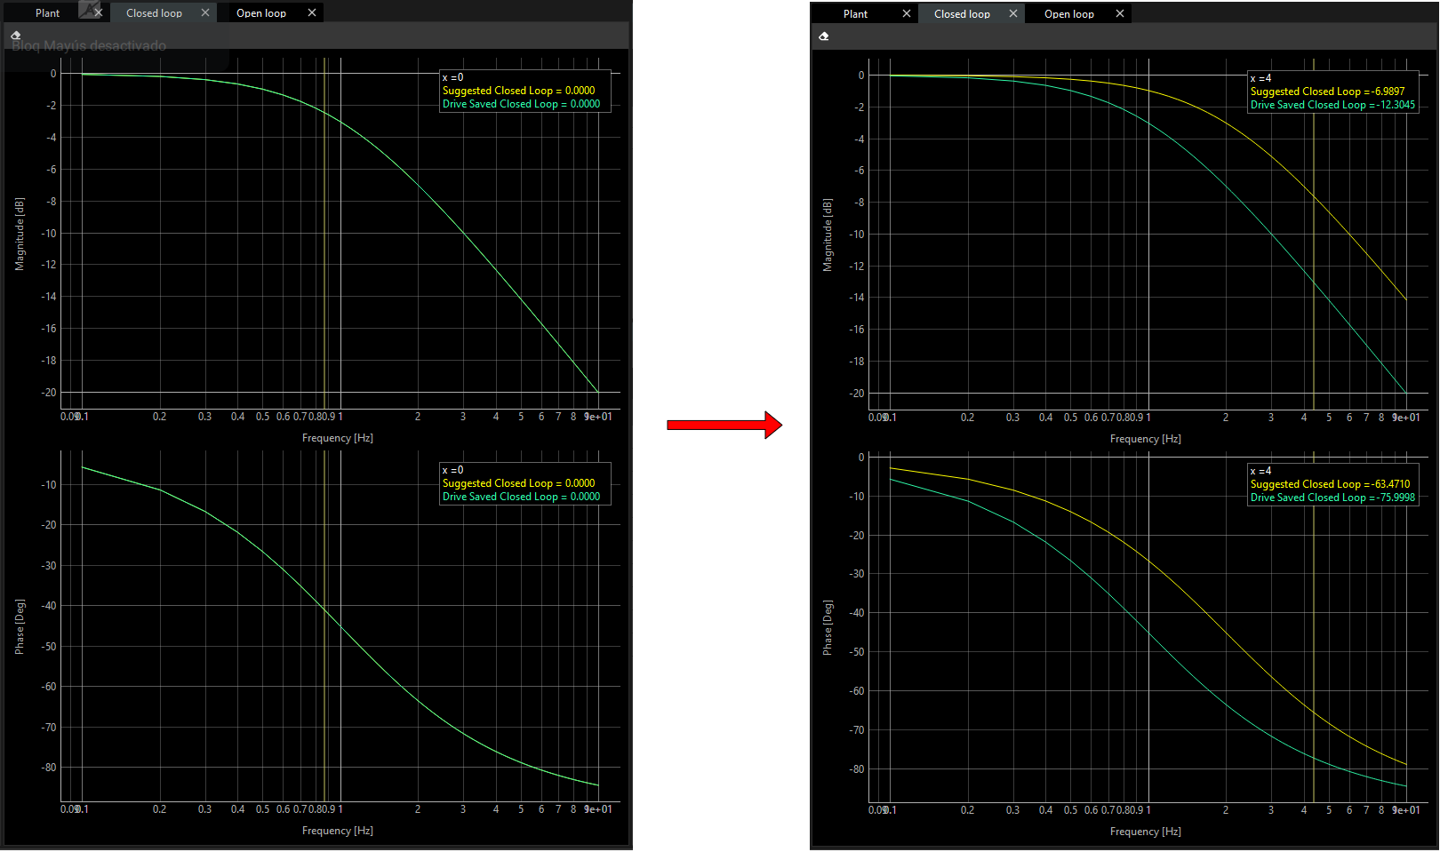Screen dimensions: 1440x852
Task: Click the eraser icon in the left panel toolbar
Action: tap(15, 33)
